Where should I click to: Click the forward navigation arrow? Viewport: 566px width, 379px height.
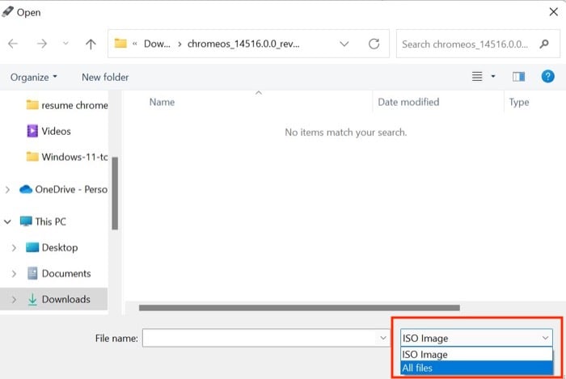coord(42,44)
